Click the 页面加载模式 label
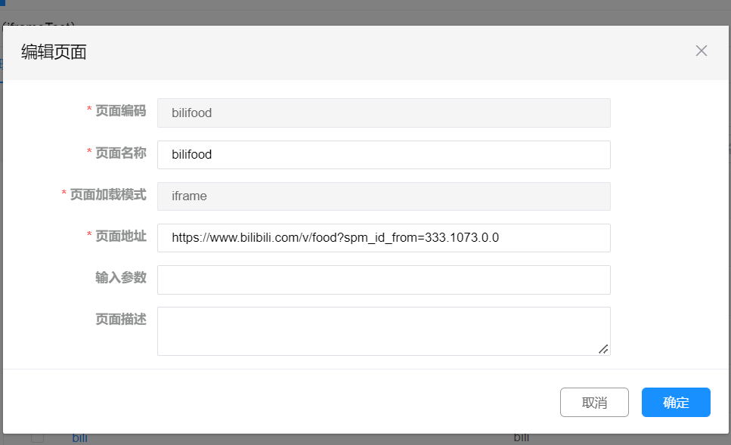This screenshot has height=445, width=731. [x=107, y=194]
